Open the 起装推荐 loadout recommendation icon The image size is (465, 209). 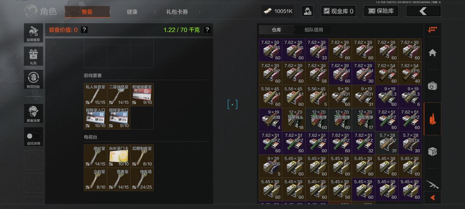point(33,33)
